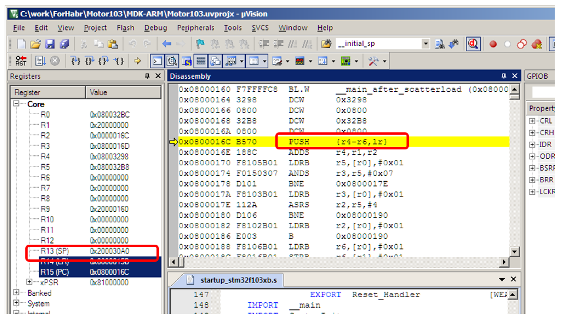This screenshot has width=563, height=320.
Task: Reset the CPU with the RST icon
Action: pos(21,61)
